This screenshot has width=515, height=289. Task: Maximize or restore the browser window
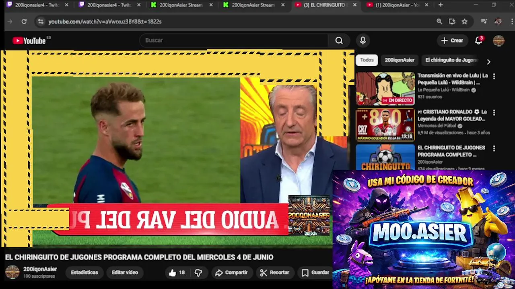click(494, 5)
